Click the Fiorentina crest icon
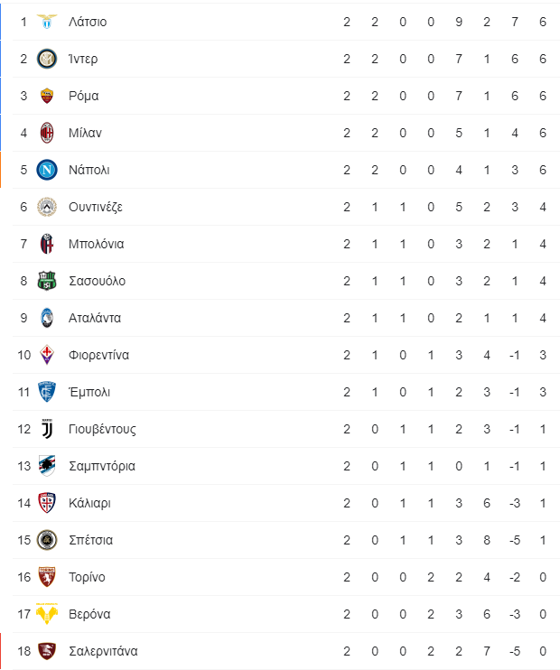This screenshot has height=670, width=560. (x=47, y=355)
